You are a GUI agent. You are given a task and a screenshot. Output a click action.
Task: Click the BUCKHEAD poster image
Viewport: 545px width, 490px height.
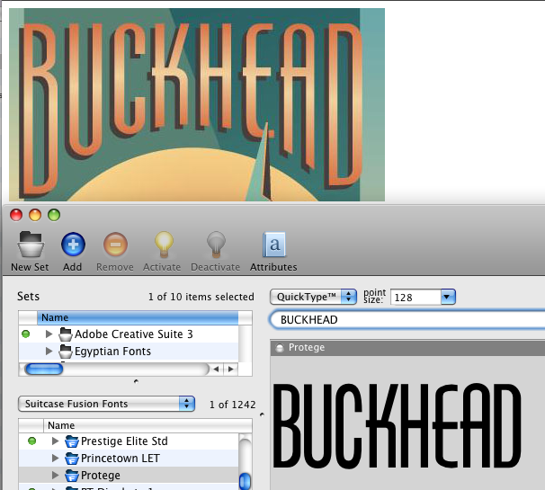(197, 104)
